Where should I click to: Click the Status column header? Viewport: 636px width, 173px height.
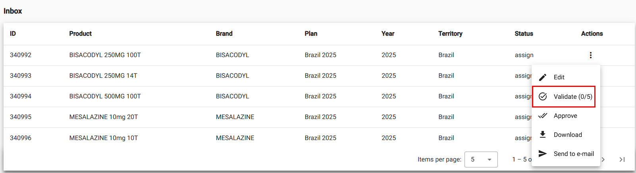tap(524, 34)
